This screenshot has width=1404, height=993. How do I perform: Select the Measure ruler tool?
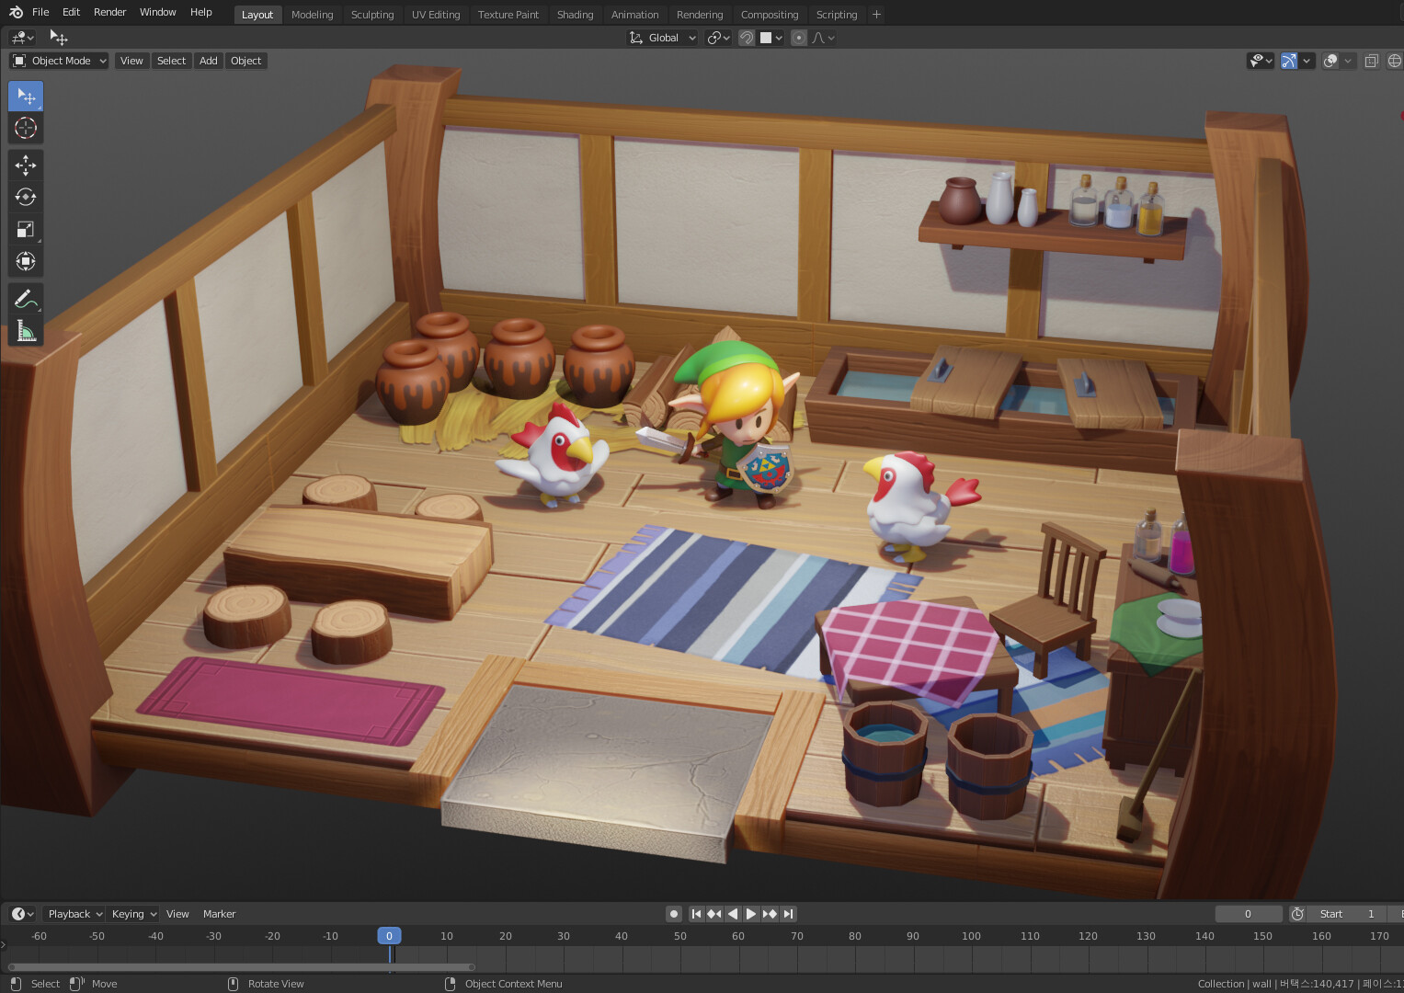pos(26,331)
